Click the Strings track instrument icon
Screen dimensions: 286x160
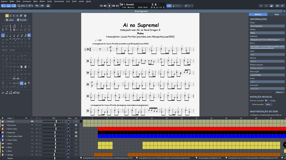click(x=3, y=155)
